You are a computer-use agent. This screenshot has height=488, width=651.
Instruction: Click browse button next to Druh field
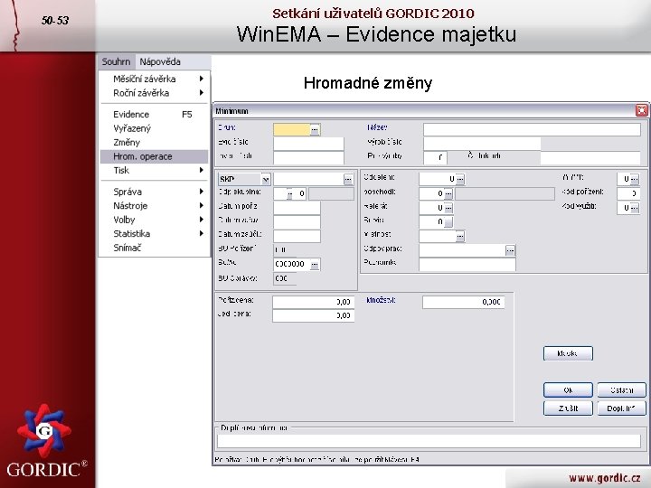(x=315, y=130)
